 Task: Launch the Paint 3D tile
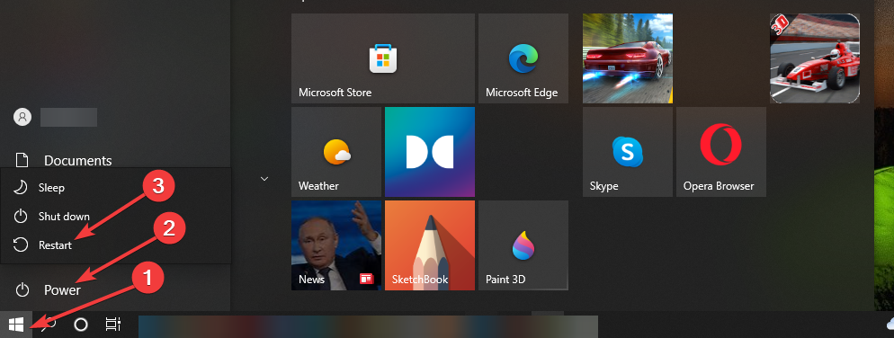click(x=523, y=245)
